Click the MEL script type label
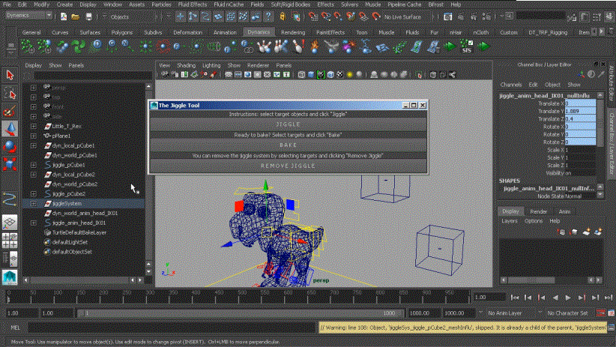 15,328
